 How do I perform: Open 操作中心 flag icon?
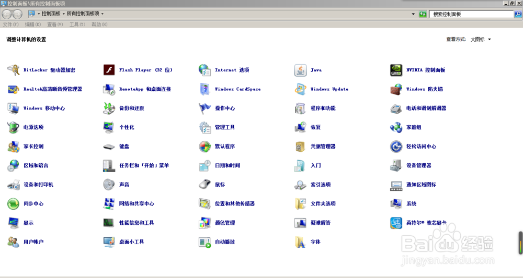click(204, 108)
